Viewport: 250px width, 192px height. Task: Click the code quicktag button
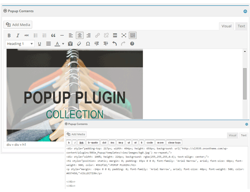coord(150,143)
